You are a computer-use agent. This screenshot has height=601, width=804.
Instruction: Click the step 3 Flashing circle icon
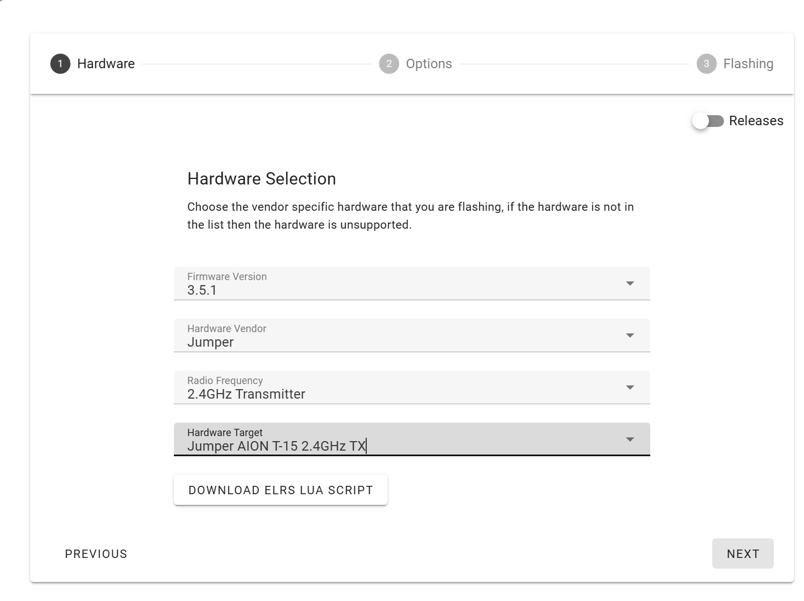(707, 64)
